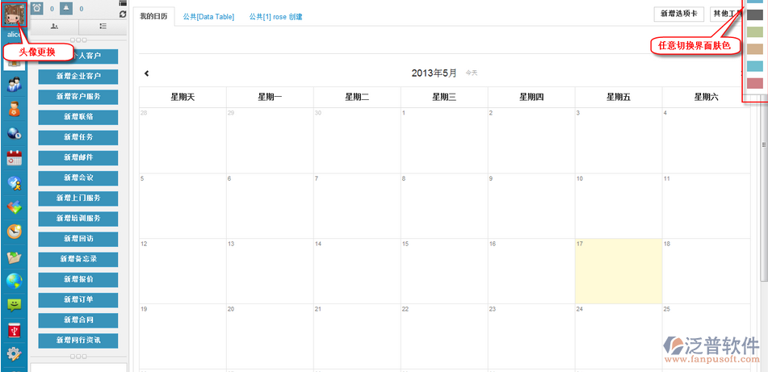Click 新增任务 button
This screenshot has height=372, width=768.
coord(78,137)
